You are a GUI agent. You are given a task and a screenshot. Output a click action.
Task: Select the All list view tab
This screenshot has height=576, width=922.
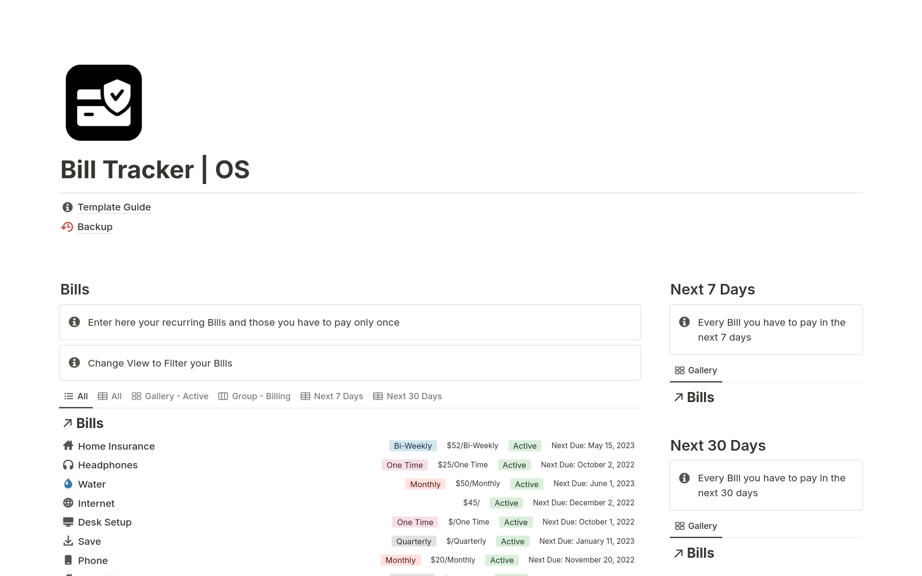[76, 396]
